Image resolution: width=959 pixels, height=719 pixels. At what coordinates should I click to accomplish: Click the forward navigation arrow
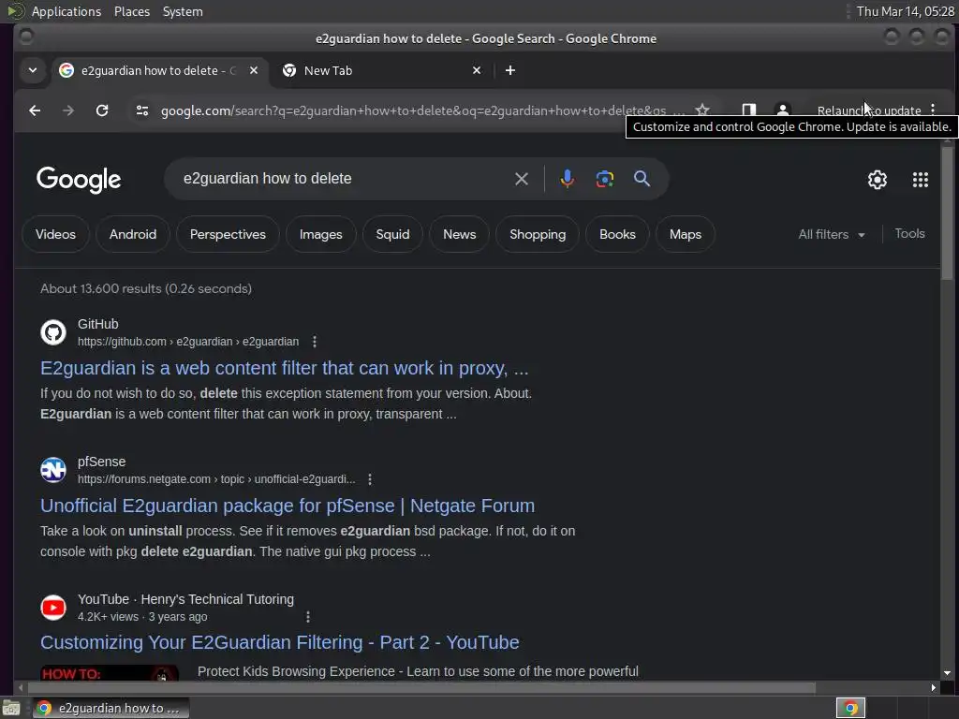coord(68,110)
